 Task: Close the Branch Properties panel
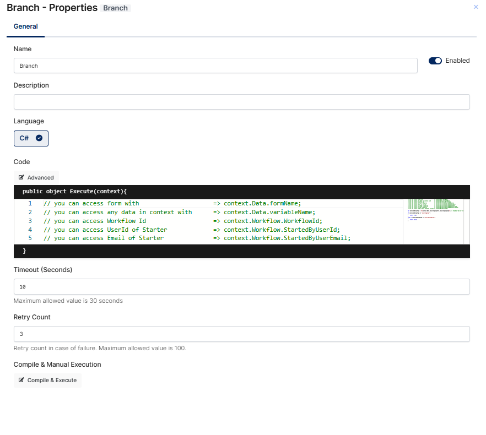point(476,7)
